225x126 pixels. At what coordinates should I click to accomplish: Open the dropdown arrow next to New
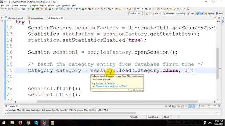click(x=6, y=9)
